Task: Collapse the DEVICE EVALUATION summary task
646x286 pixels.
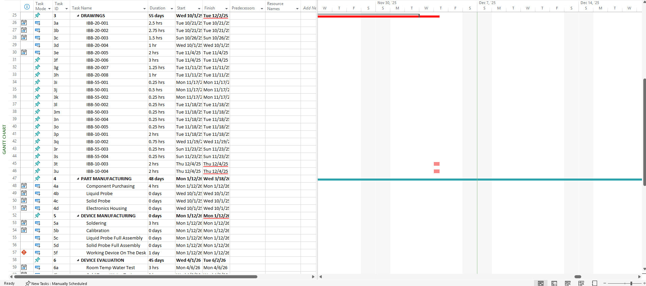Action: (78, 260)
